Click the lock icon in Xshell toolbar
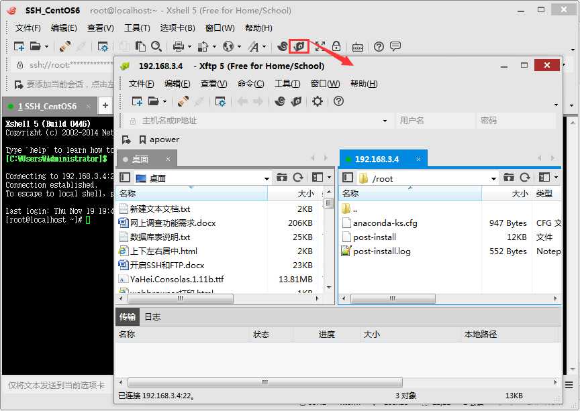This screenshot has width=580, height=411. pyautogui.click(x=336, y=46)
